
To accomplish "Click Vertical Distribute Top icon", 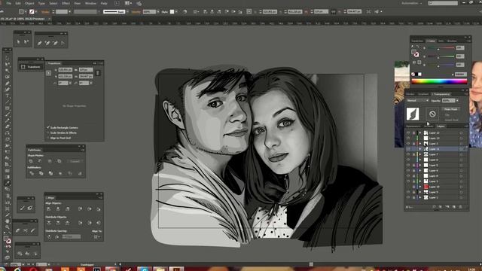I will coord(48,223).
